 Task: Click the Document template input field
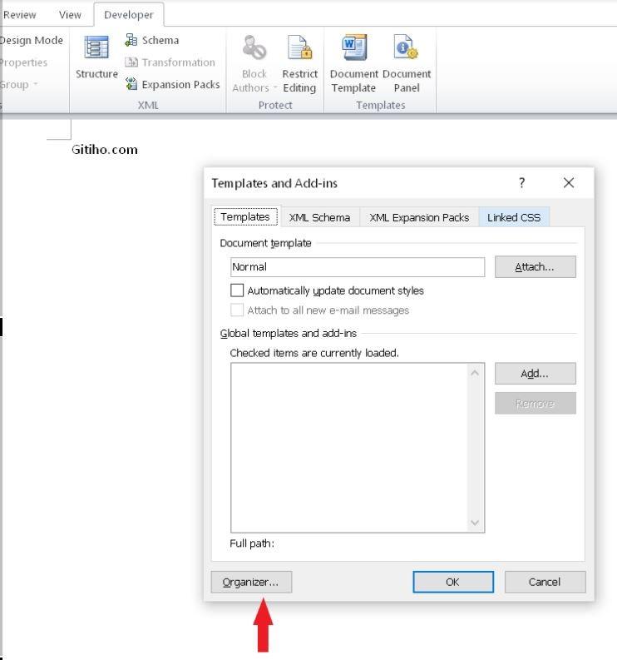click(358, 267)
